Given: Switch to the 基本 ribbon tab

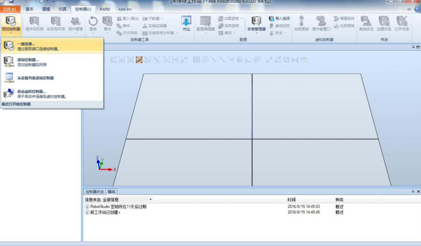Looking at the screenshot, I should (29, 9).
